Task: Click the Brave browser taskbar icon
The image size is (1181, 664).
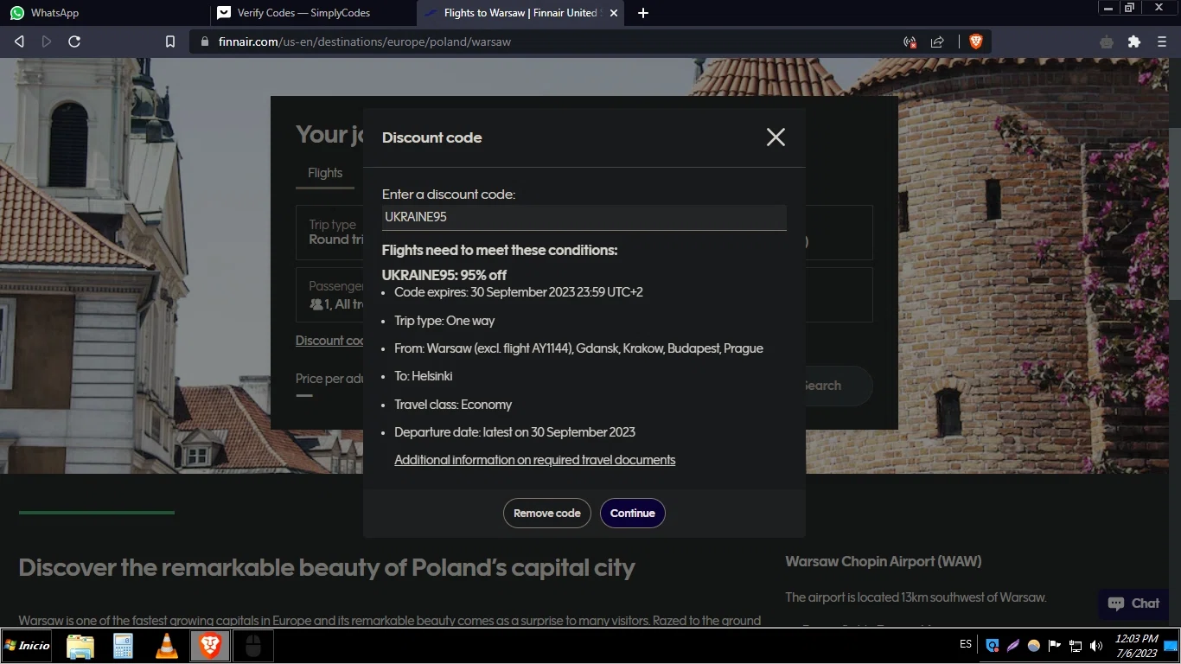Action: [210, 646]
